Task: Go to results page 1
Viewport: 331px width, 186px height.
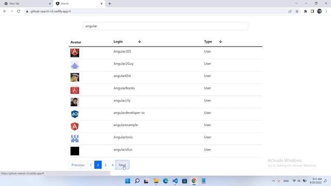Action: coord(91,165)
